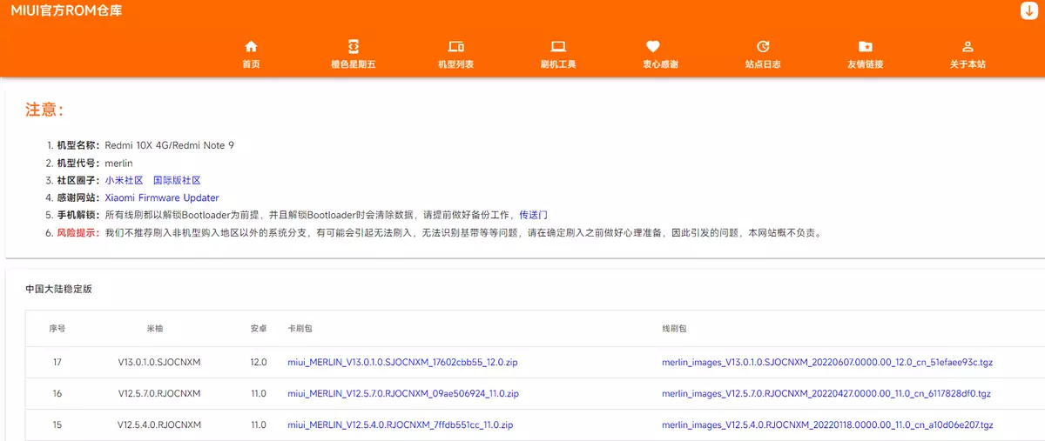Open the 衷心感谢 navigation label

[x=660, y=64]
